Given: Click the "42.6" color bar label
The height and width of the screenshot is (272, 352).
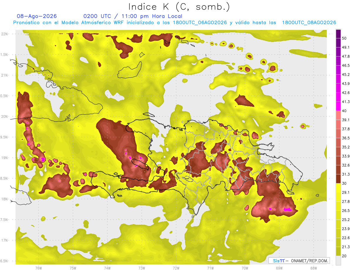Looking at the screenshot, I should (x=346, y=93).
